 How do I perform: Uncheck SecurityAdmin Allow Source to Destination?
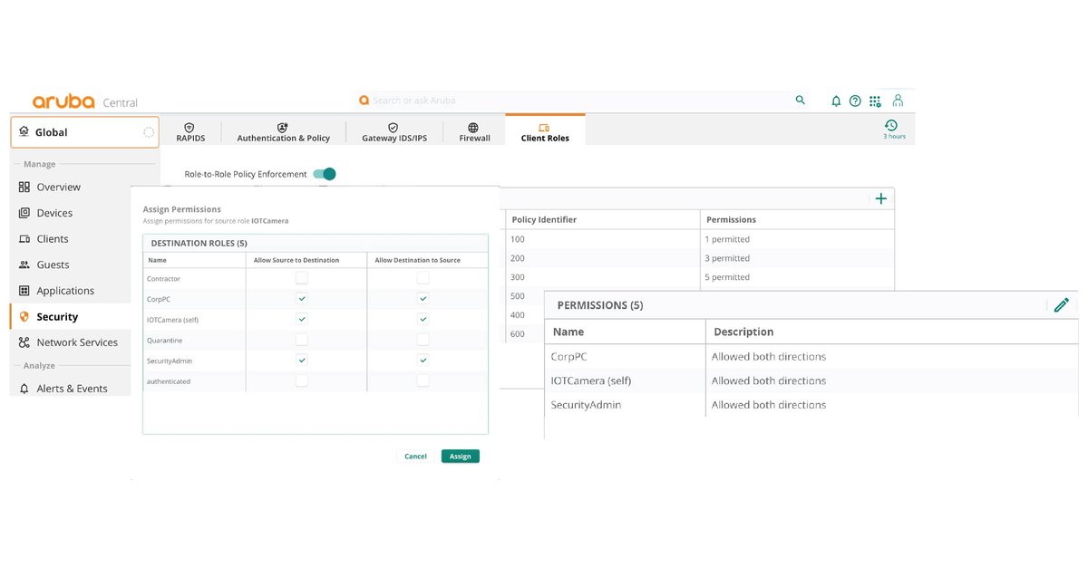[302, 361]
